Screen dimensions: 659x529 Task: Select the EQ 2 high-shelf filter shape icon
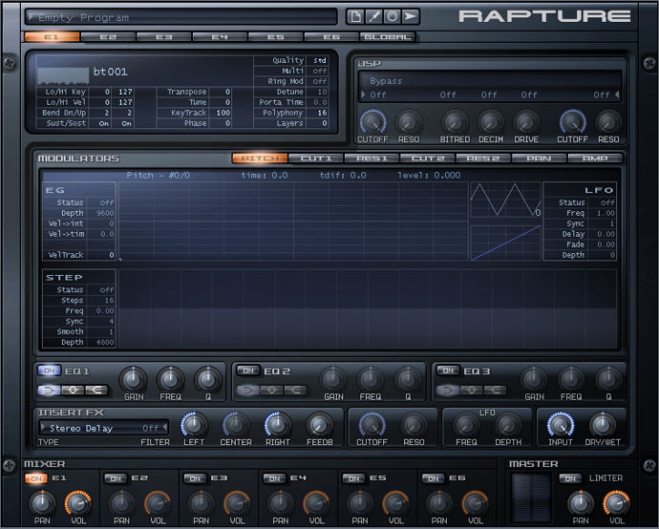[x=296, y=391]
